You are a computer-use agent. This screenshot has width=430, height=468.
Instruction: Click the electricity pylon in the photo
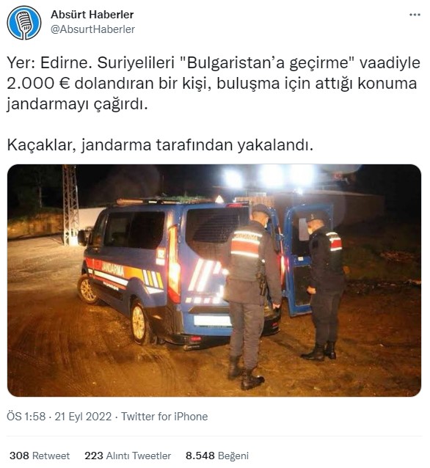point(70,205)
